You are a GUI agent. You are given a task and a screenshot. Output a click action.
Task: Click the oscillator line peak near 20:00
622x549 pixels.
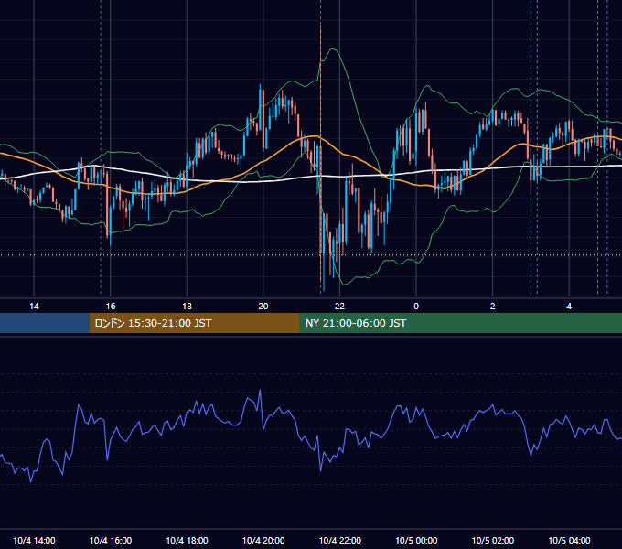pyautogui.click(x=260, y=391)
